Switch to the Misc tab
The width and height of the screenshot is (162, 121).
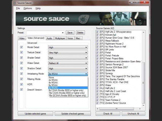(x=78, y=38)
